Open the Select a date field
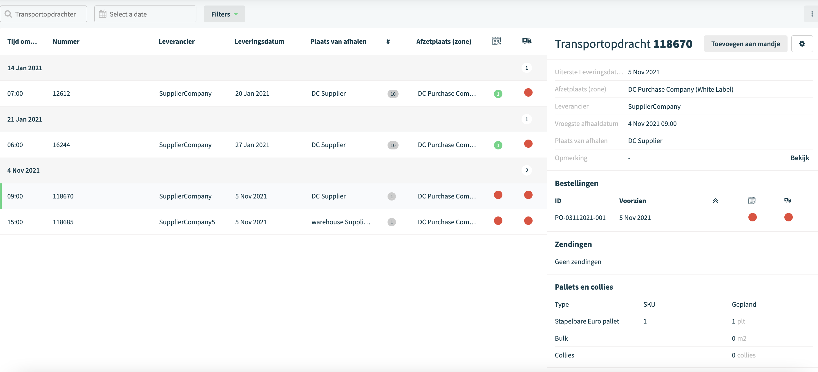The image size is (818, 372). [x=145, y=14]
